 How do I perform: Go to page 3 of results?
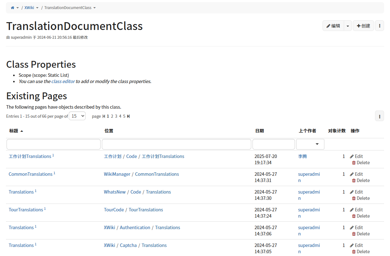click(116, 116)
